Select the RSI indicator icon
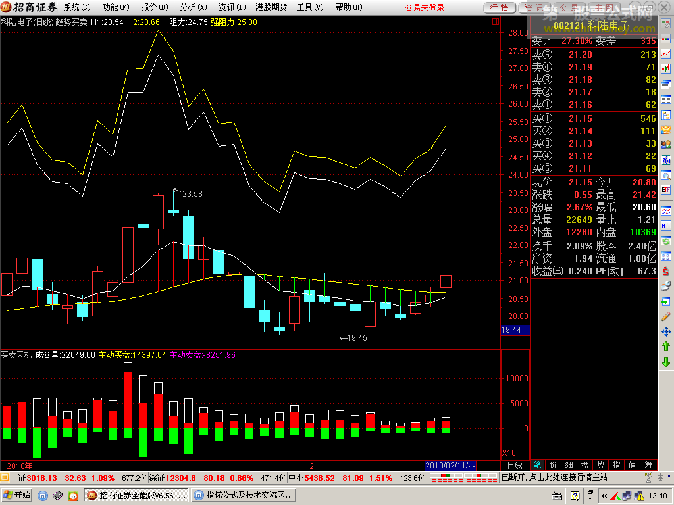This screenshot has width=674, height=505. (666, 226)
